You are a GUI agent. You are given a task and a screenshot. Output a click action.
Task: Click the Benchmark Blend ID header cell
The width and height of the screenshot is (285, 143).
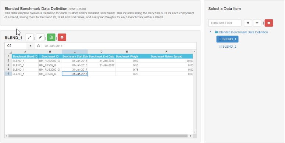pos(25,56)
